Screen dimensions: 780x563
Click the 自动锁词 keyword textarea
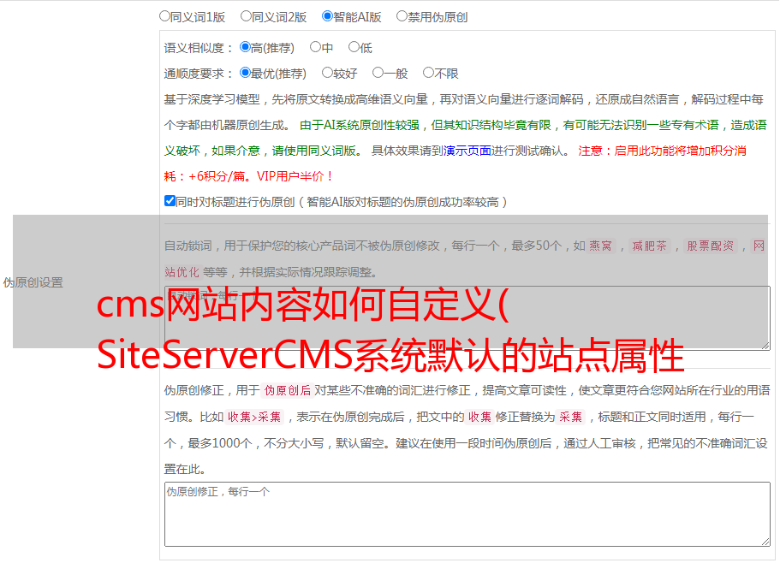point(467,318)
